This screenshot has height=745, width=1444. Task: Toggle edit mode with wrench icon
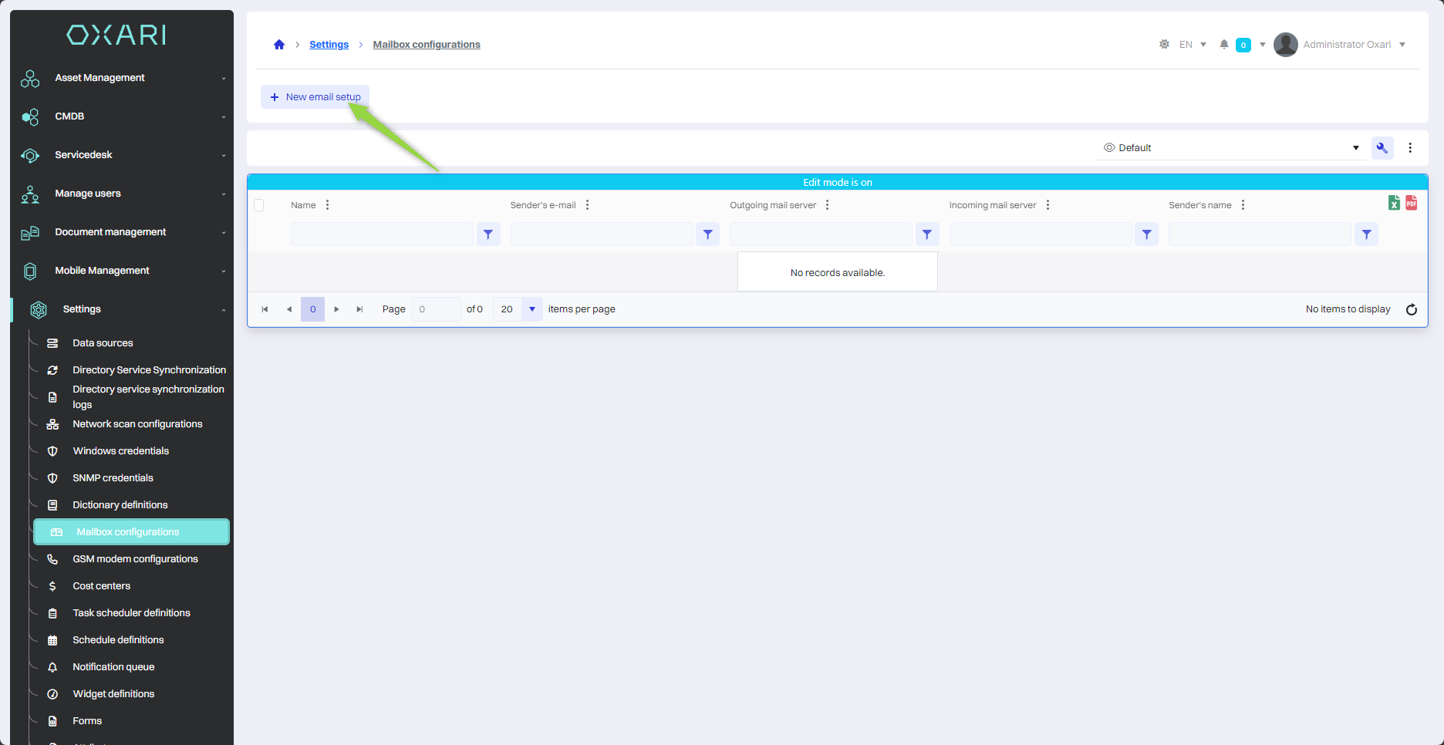pos(1382,148)
